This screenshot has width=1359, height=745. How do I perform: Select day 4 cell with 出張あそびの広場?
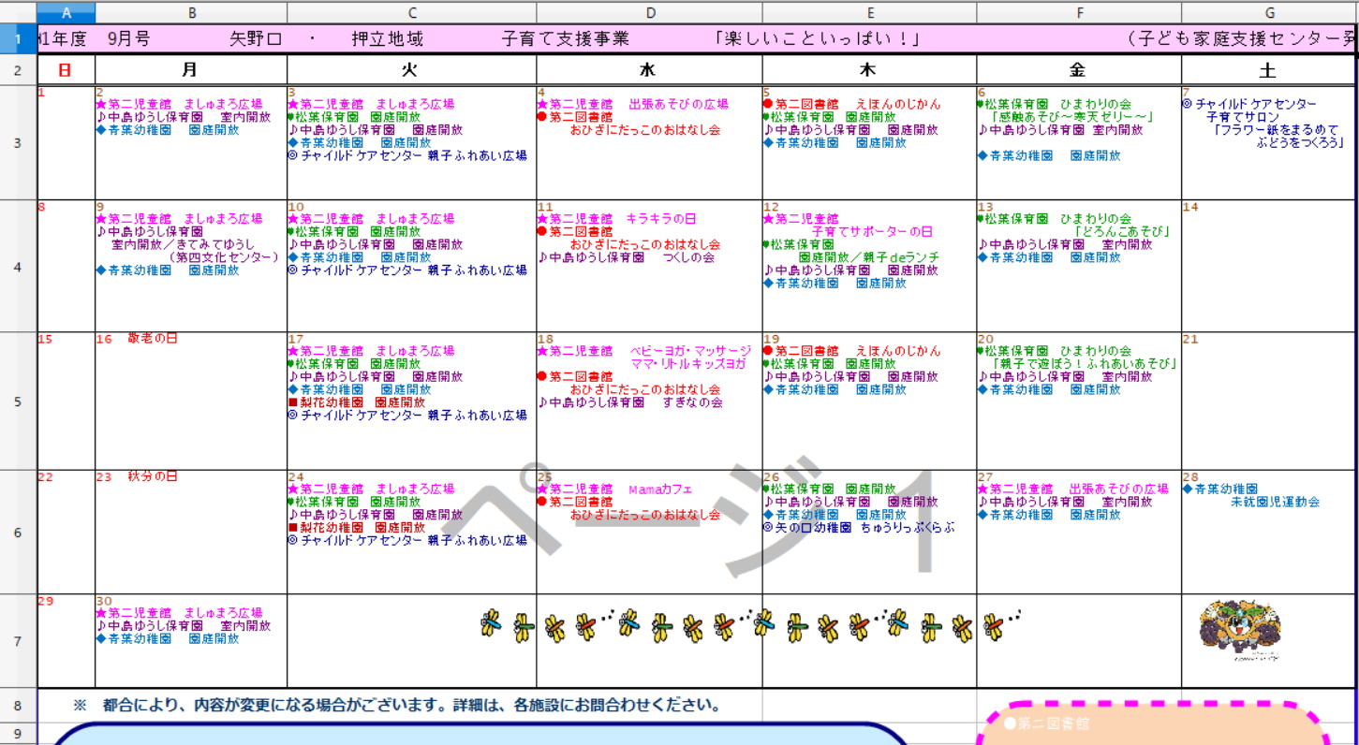click(649, 142)
